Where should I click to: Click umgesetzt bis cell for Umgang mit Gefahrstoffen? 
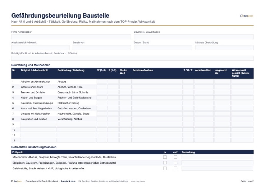point(222,114)
